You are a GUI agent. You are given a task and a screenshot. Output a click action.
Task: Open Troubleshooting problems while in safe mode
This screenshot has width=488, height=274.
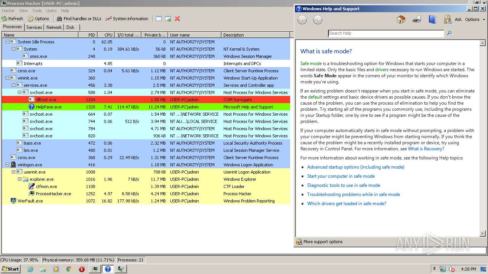coord(353,194)
